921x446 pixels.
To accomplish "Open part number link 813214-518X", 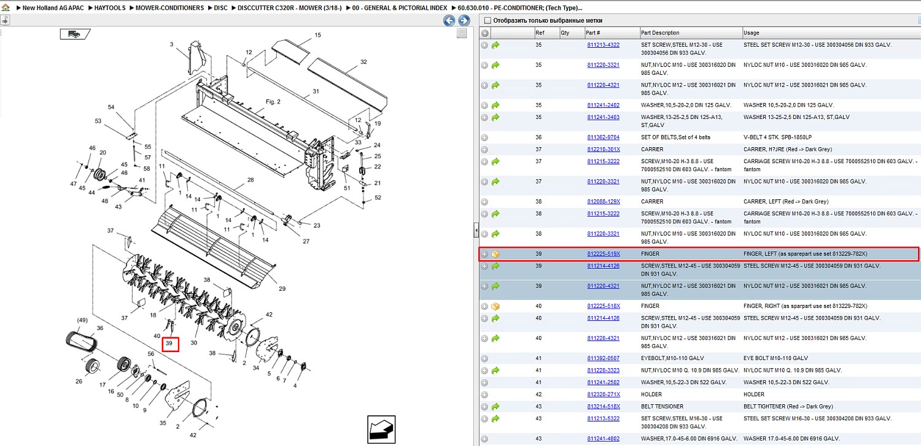I will click(604, 406).
